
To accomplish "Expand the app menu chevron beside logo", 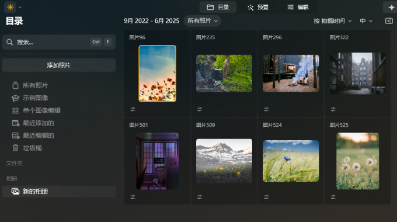I will 20,7.
